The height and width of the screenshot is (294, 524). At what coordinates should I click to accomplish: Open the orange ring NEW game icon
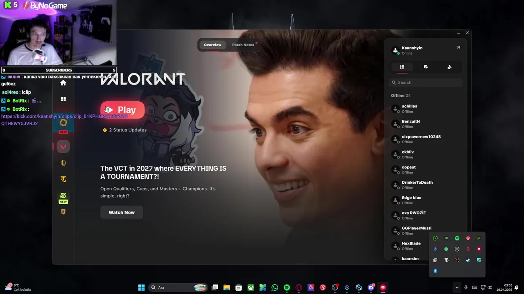click(x=63, y=122)
